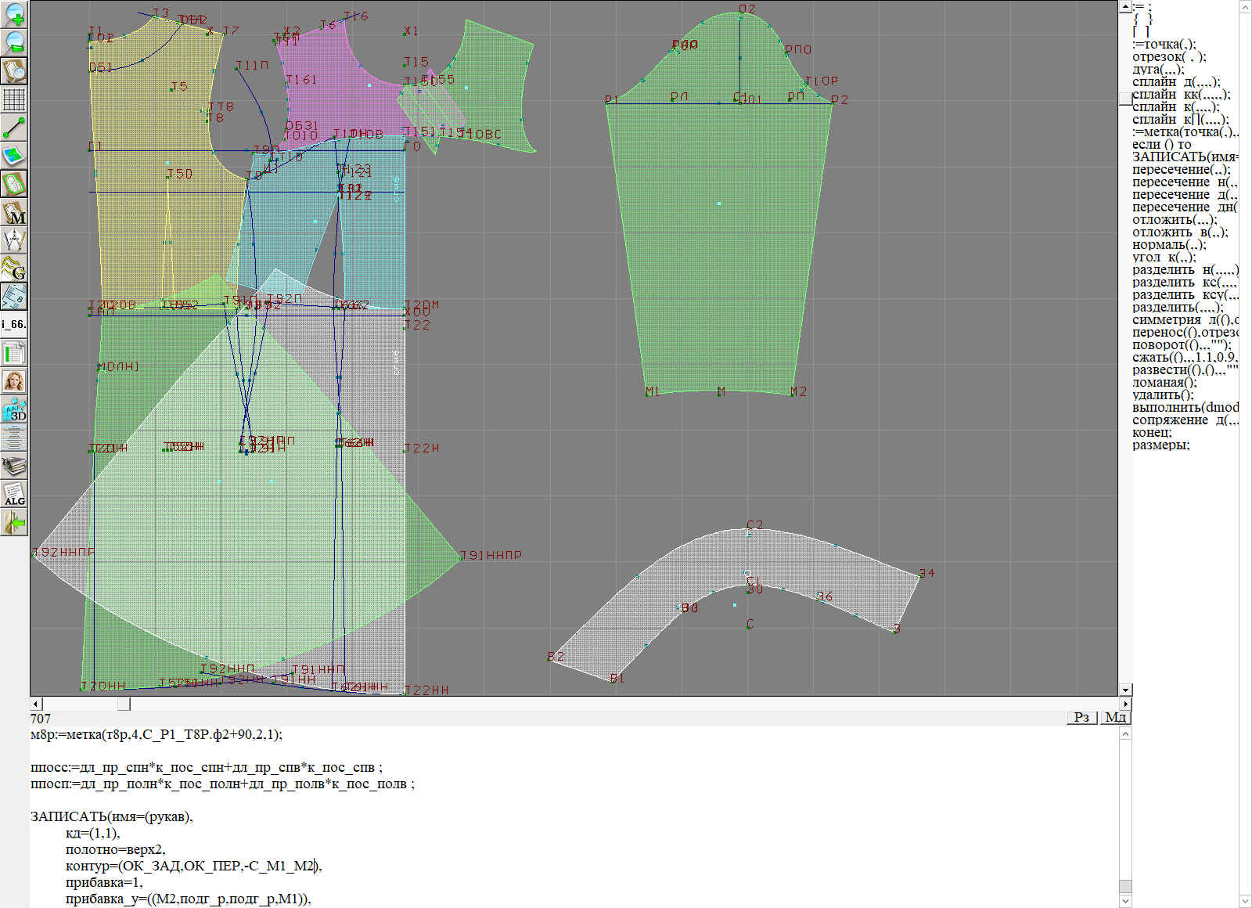Select the compass and dividers tool
Viewport: 1252px width, 908px height.
coord(14,240)
